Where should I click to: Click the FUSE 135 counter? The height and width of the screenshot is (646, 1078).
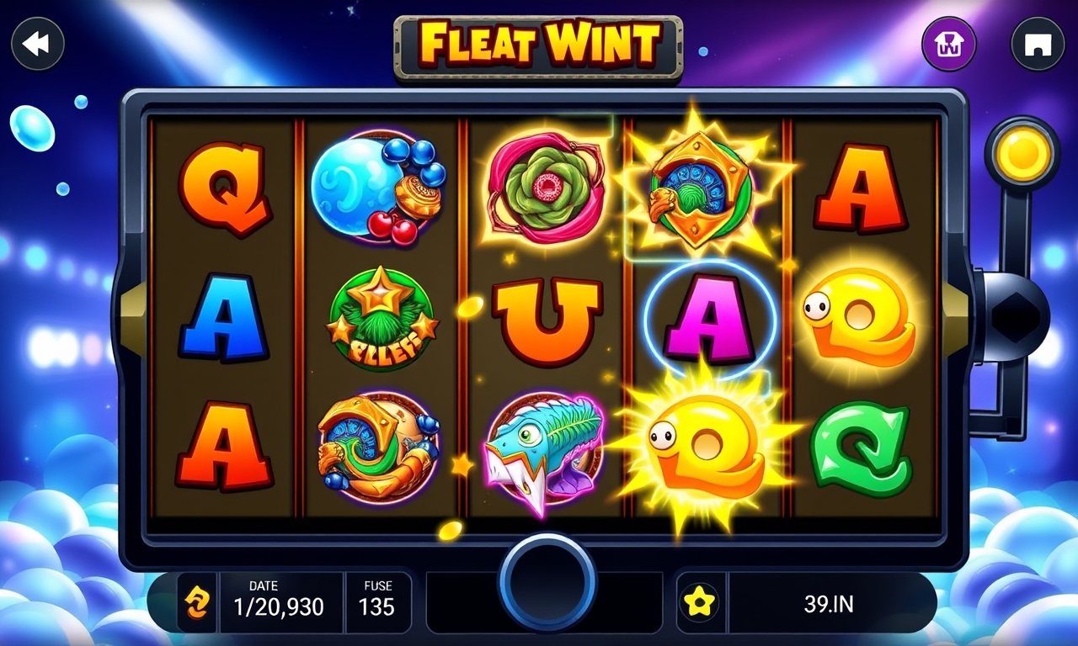[x=377, y=598]
